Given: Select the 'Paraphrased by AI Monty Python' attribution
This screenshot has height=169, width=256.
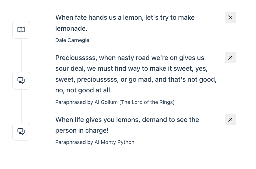Looking at the screenshot, I should (x=95, y=142).
